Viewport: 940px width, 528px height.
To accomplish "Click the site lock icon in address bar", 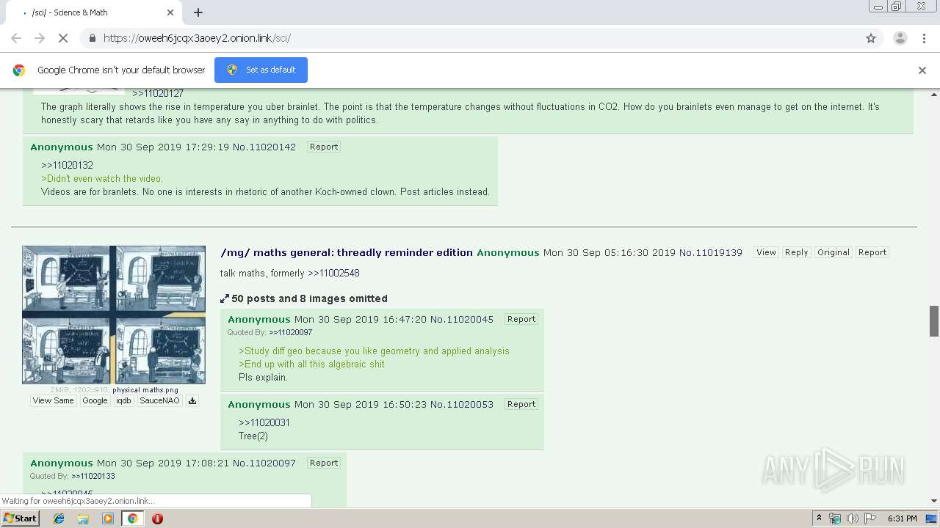I will 92,38.
